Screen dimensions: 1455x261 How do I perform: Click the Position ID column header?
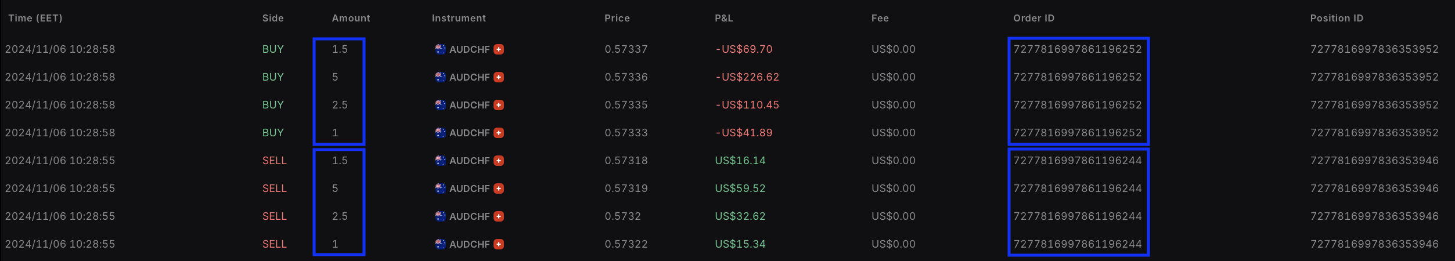click(1337, 18)
